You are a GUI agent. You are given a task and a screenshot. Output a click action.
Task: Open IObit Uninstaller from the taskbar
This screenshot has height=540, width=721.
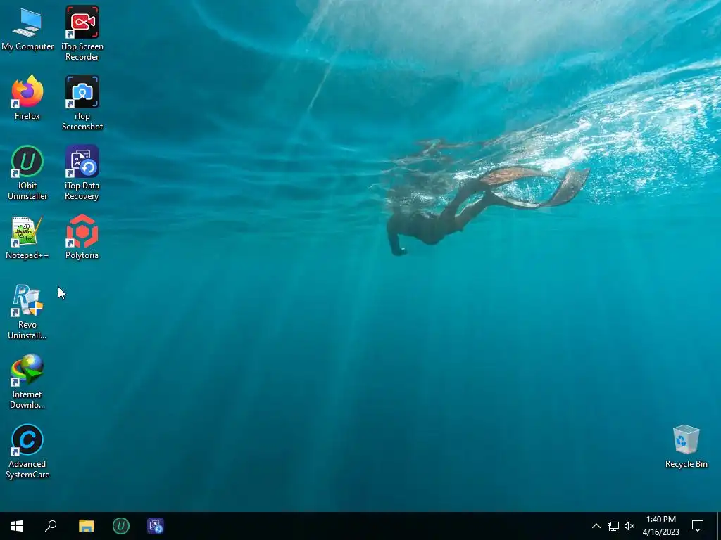coord(121,526)
